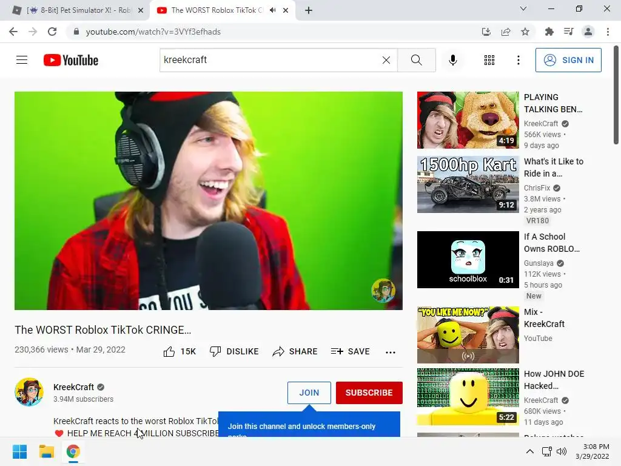This screenshot has height=466, width=621.
Task: Click Chrome in the taskbar
Action: pyautogui.click(x=73, y=451)
